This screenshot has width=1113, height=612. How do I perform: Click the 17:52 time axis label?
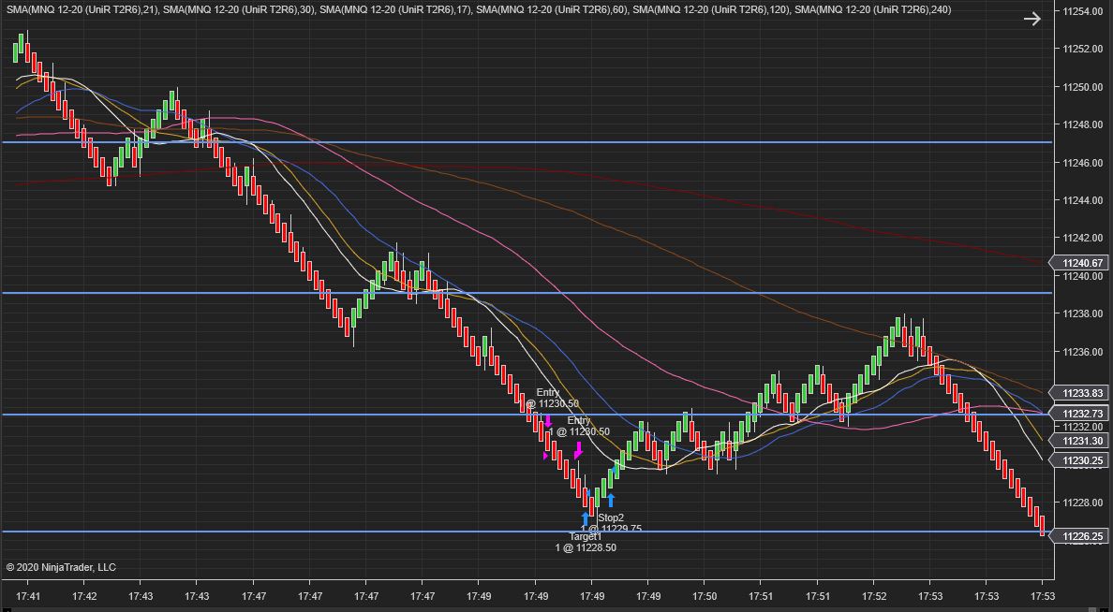point(874,597)
